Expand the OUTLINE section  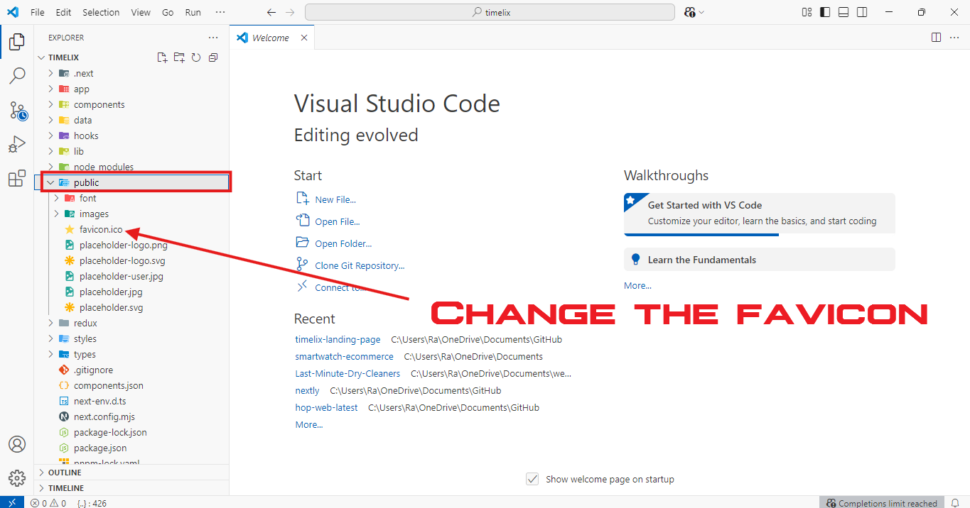click(x=132, y=473)
